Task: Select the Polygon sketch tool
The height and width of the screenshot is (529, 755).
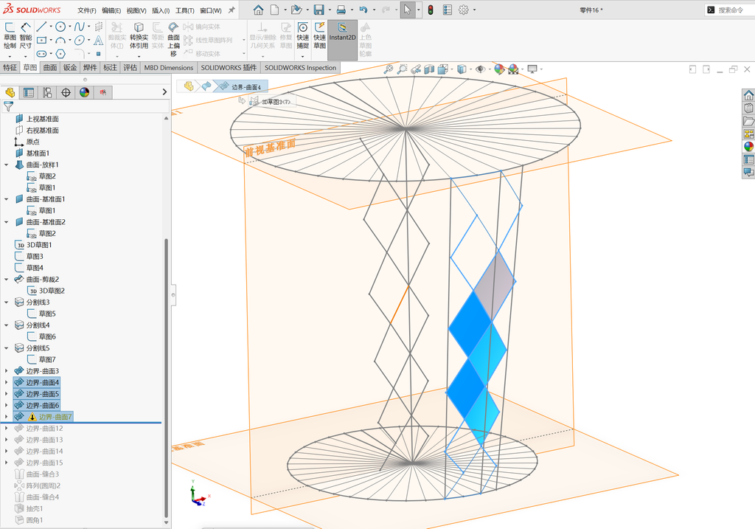Action: click(60, 53)
